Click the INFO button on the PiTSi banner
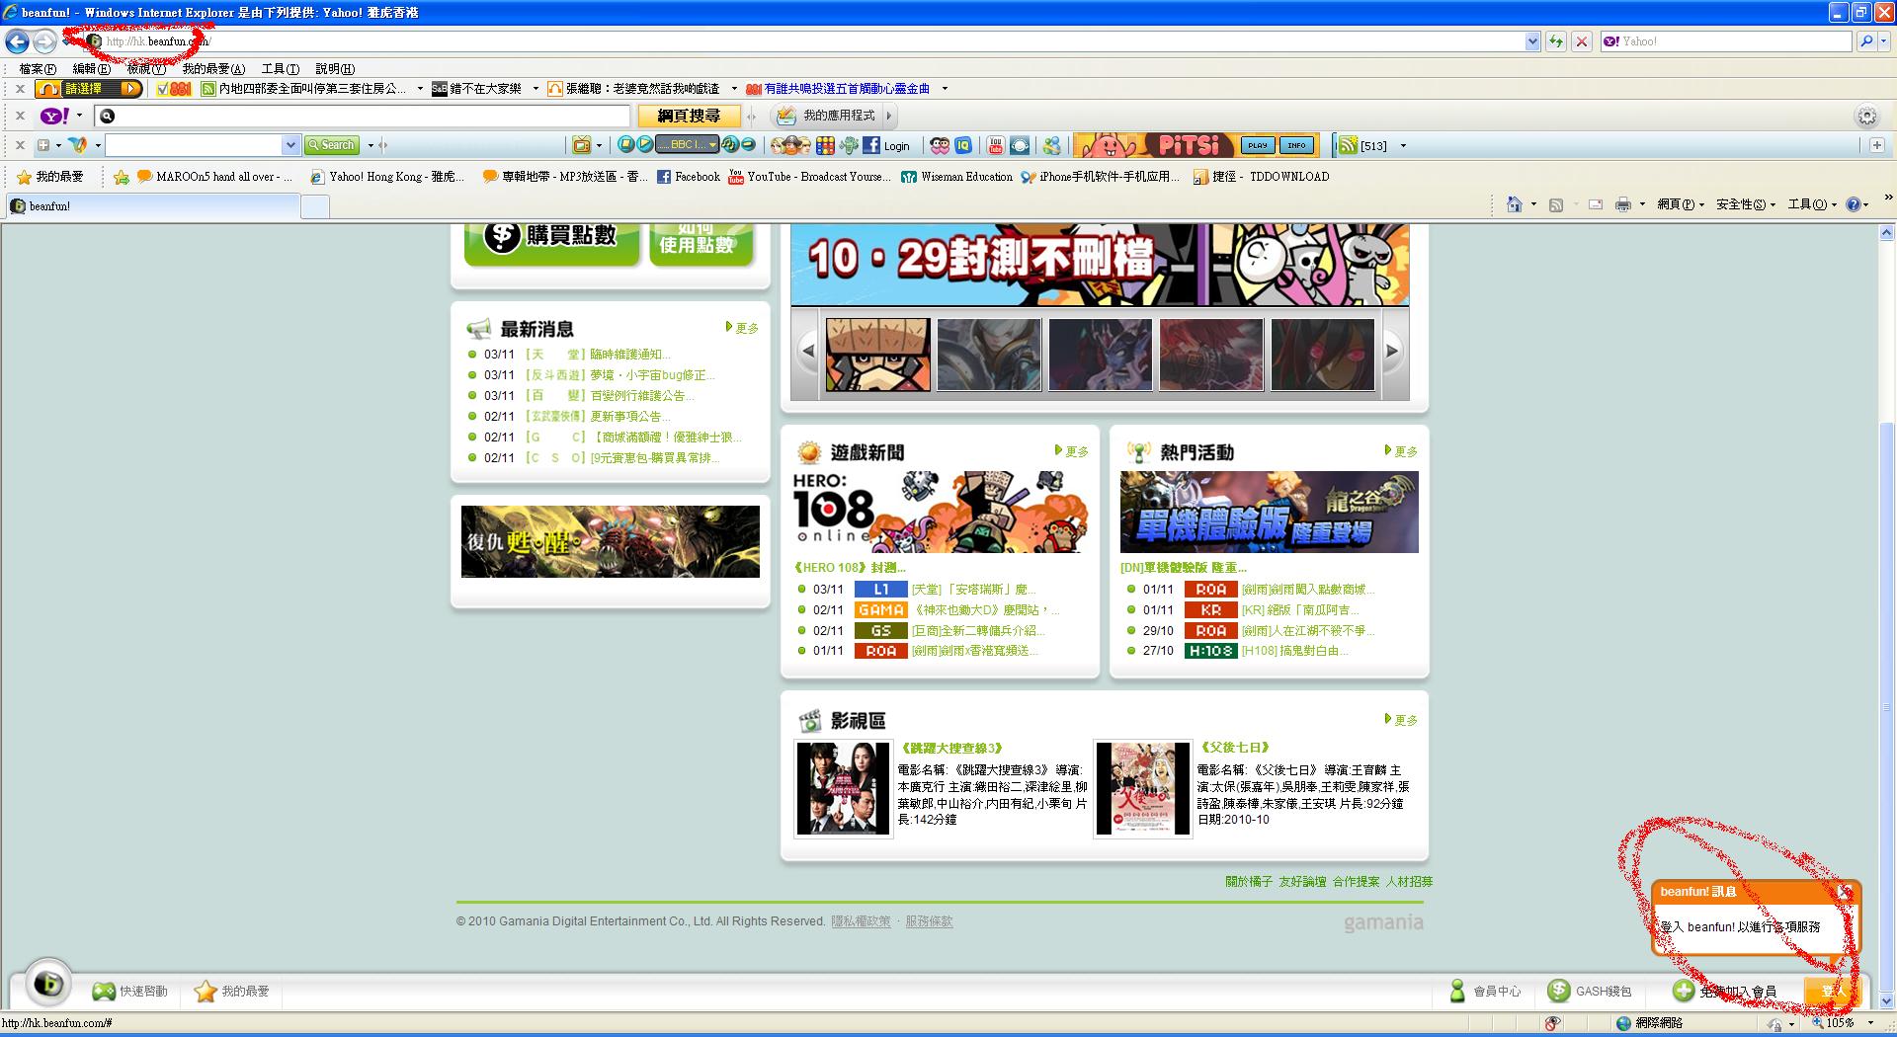Screen dimensions: 1897x1037 1296,145
